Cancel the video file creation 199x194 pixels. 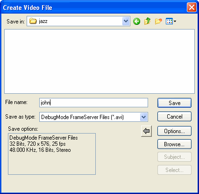coord(174,117)
